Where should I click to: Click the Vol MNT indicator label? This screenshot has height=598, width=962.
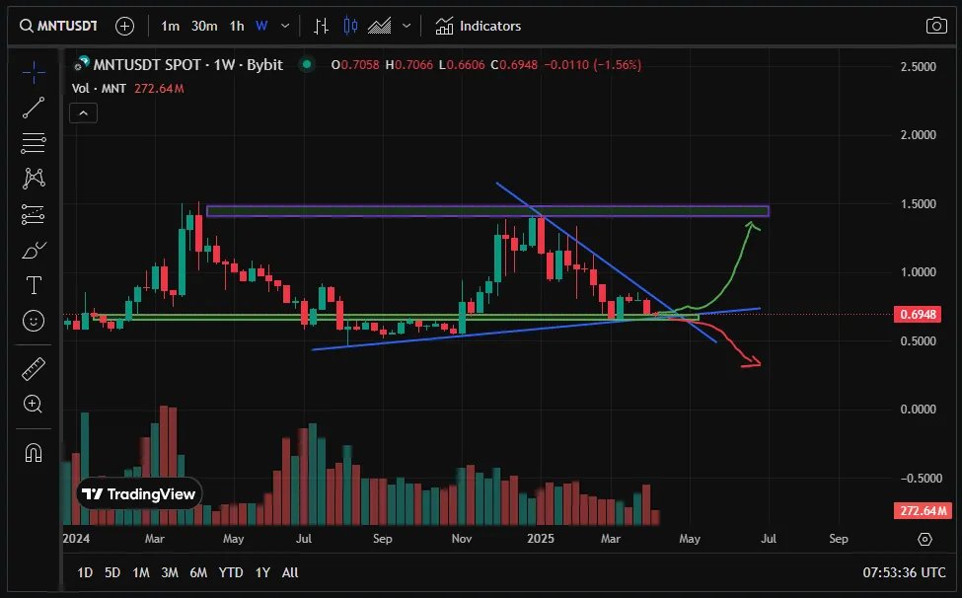[x=99, y=89]
